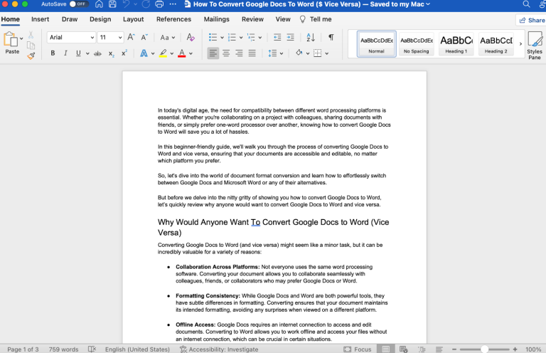Decrease font size with smaller A
The height and width of the screenshot is (353, 546).
(144, 37)
